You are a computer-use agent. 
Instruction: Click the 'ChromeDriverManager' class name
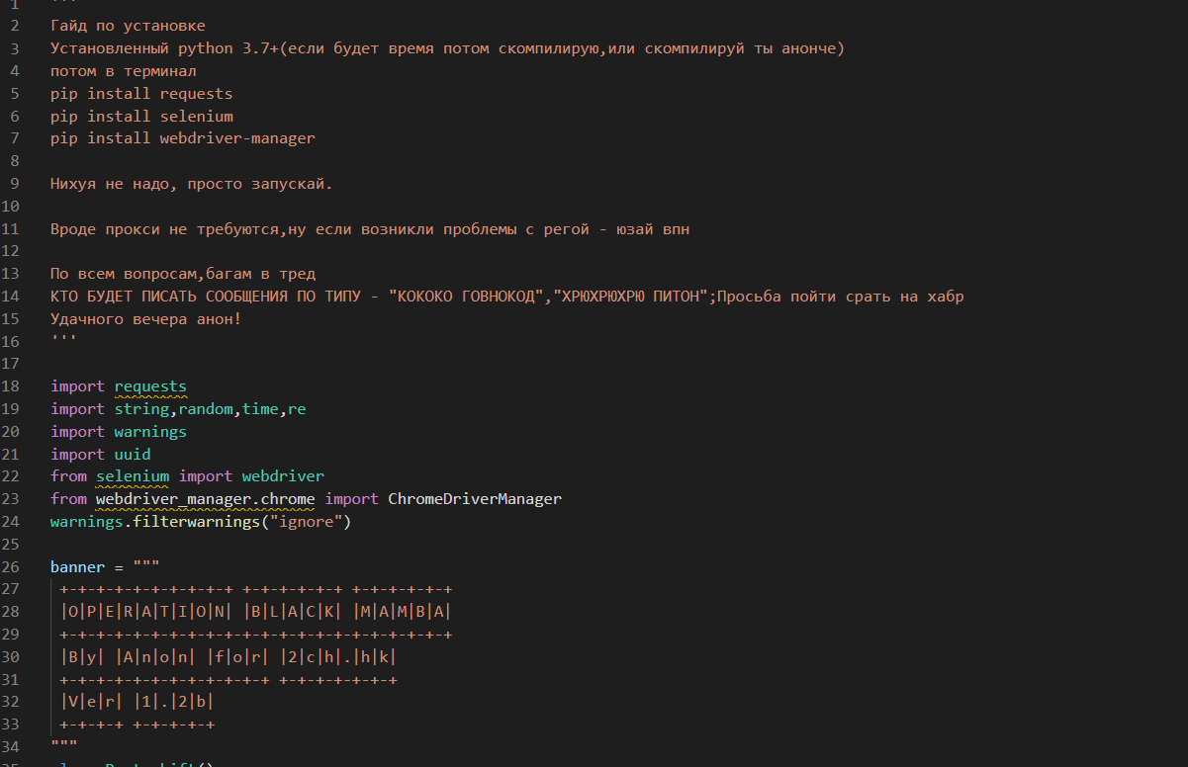tap(474, 499)
